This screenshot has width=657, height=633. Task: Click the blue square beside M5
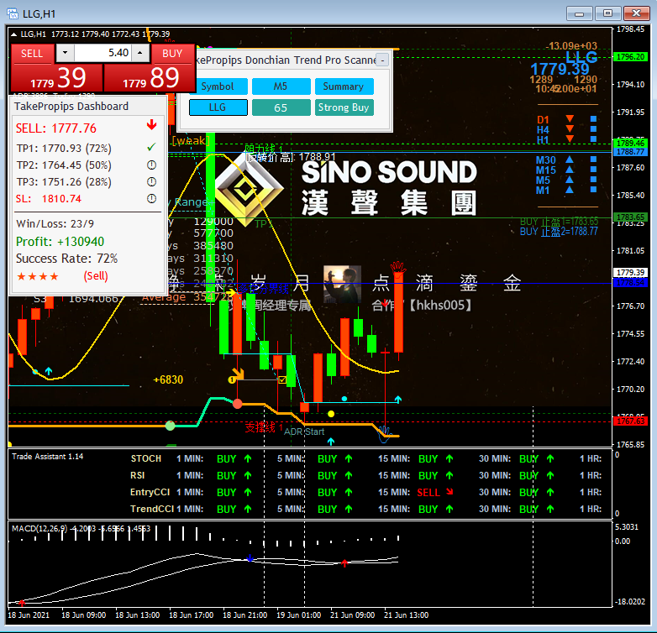[593, 179]
